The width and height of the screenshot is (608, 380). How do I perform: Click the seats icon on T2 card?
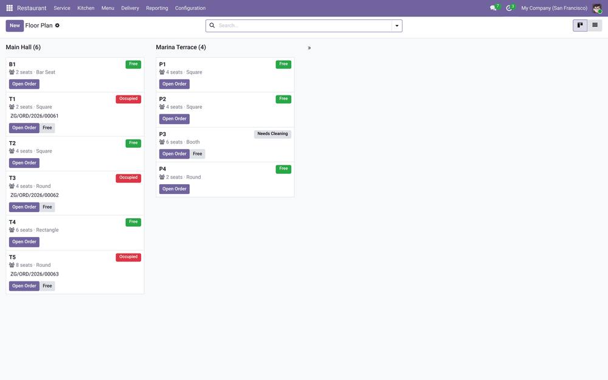click(12, 151)
